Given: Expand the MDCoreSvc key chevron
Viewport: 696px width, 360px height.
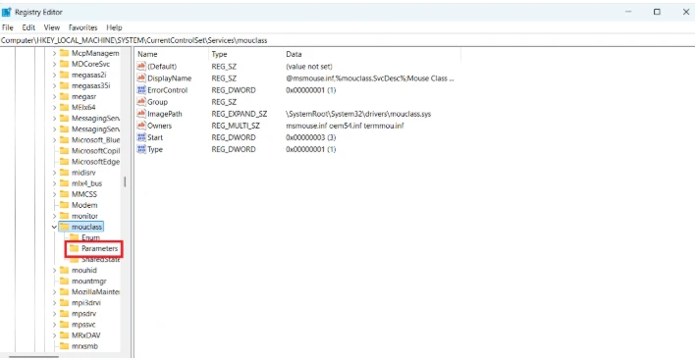Looking at the screenshot, I should 54,65.
